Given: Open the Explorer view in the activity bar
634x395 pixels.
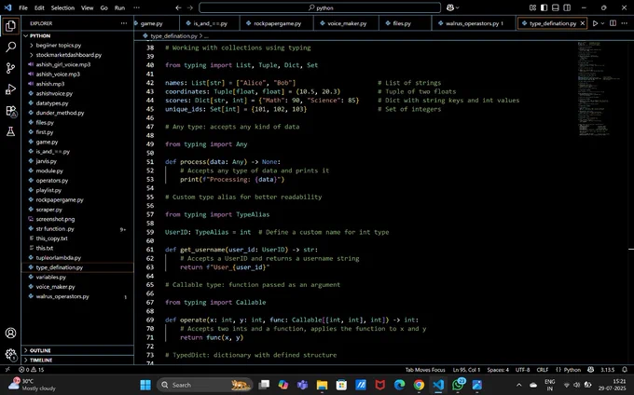Looking at the screenshot, I should click(x=11, y=26).
